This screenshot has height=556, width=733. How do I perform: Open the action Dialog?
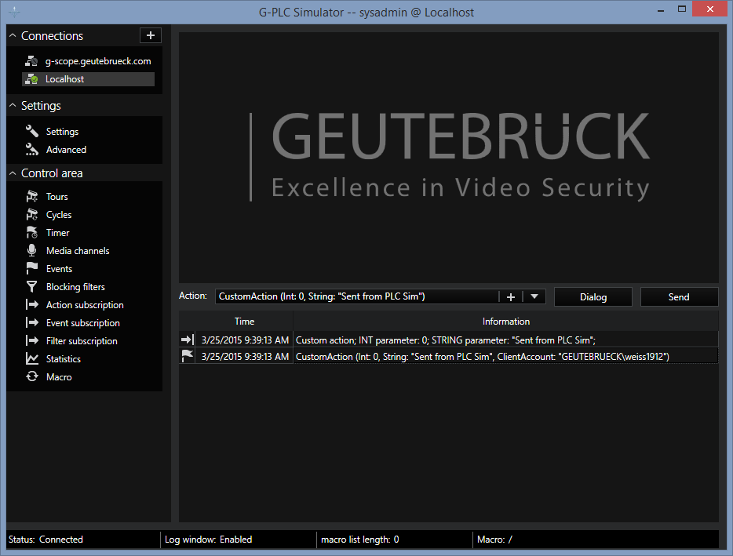(x=593, y=296)
